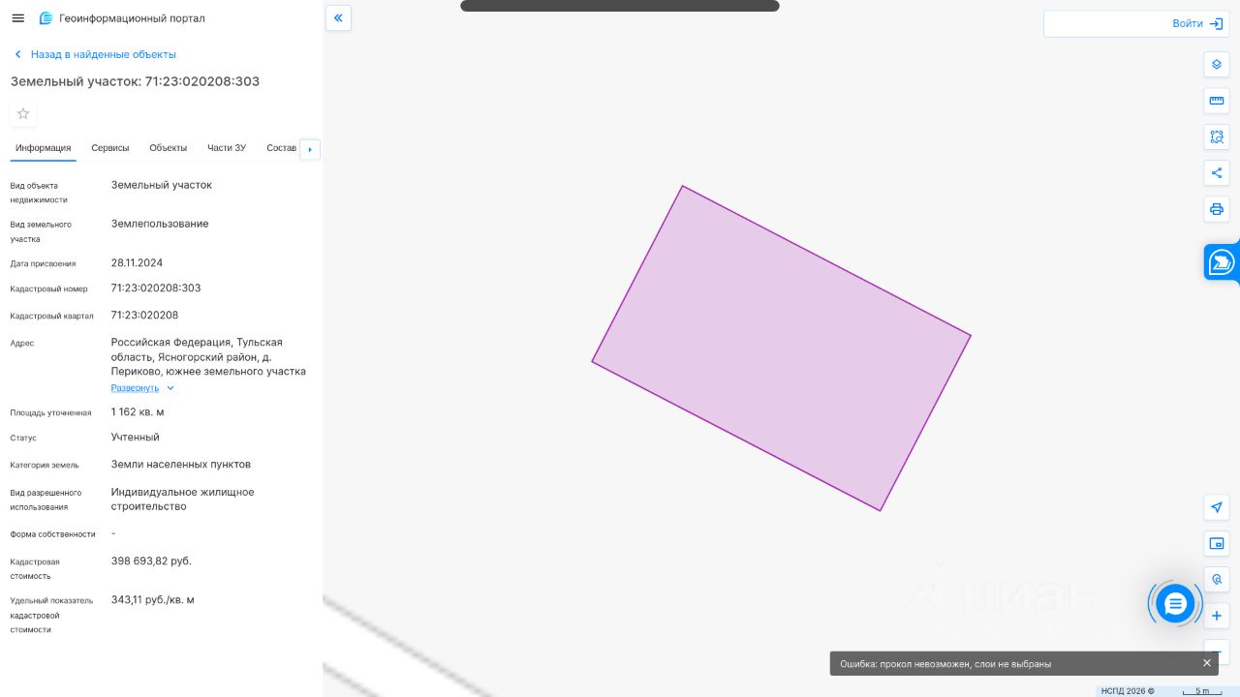The height and width of the screenshot is (697, 1240).
Task: Click the heading Земельный участок: 71:23:020208:303
Action: [x=135, y=81]
